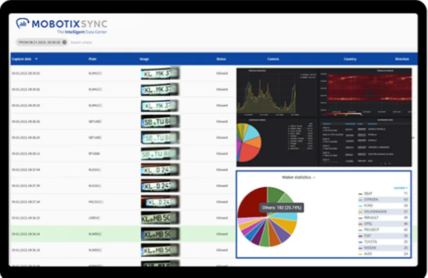
Task: Select the capture date 08:38:12 cell
Action: 26,154
